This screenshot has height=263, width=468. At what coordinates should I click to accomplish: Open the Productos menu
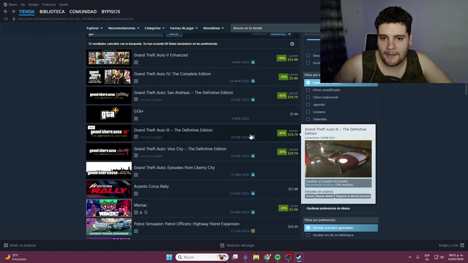click(49, 4)
